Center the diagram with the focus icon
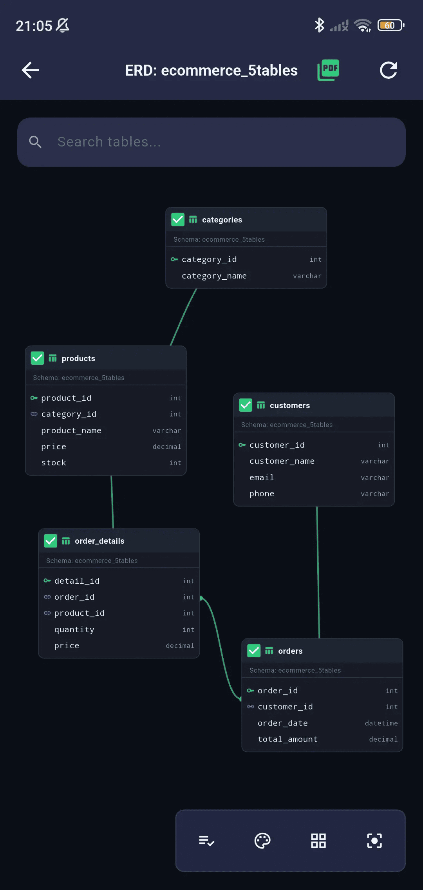 (x=374, y=841)
